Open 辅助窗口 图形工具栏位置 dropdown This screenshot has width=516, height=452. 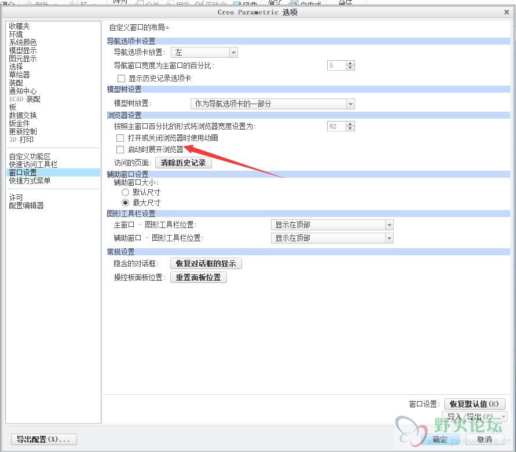coord(332,238)
